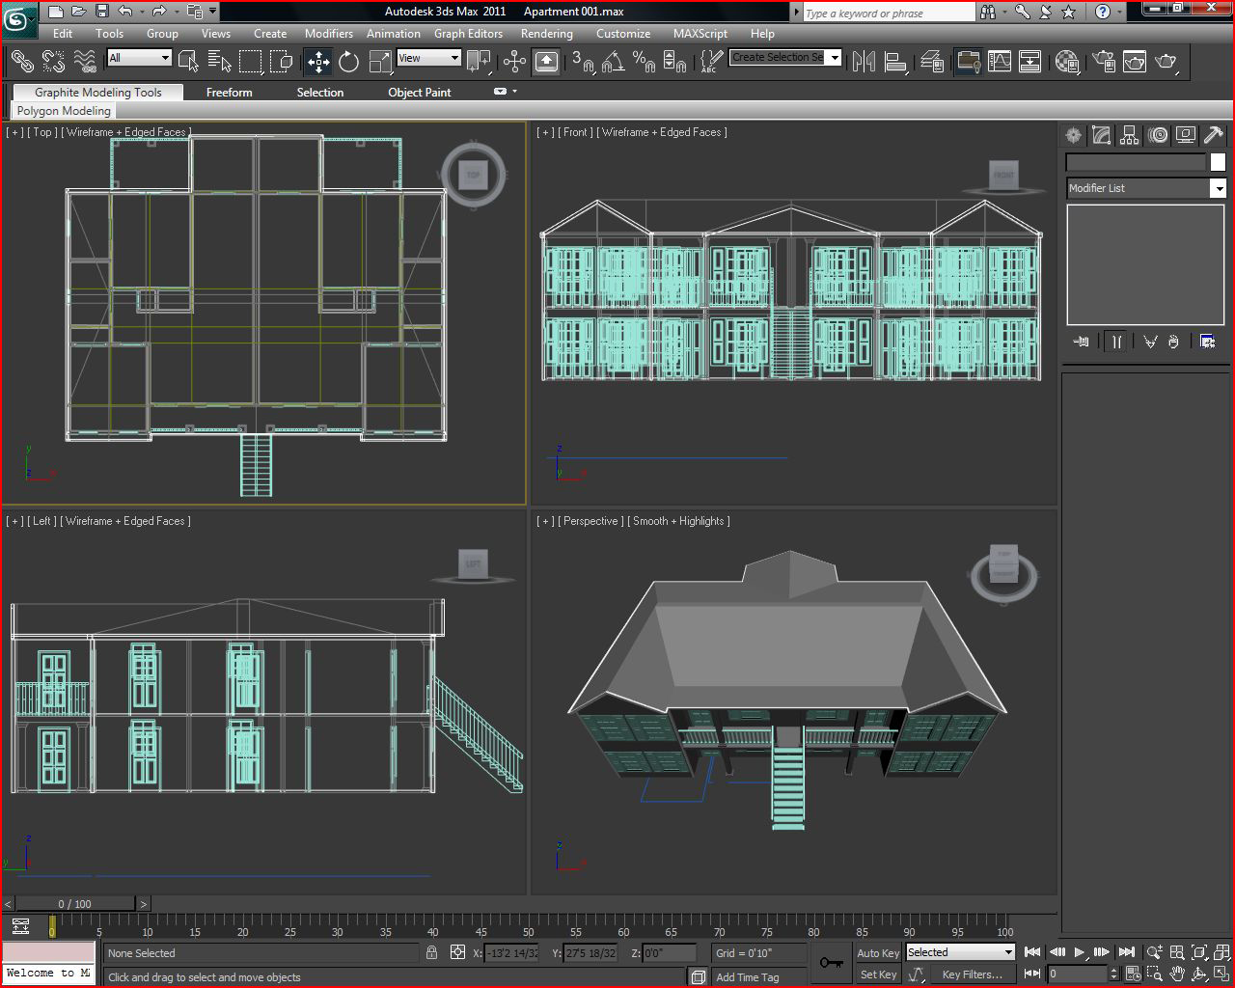Screen dimensions: 1235x988
Task: Enable the Auto Key animation toggle
Action: pos(876,952)
